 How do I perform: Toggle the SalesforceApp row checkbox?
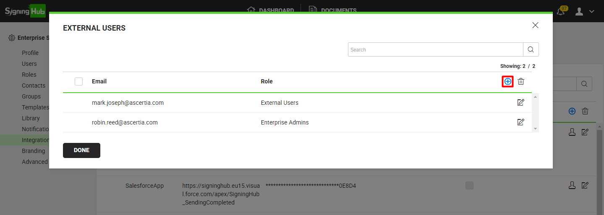click(x=469, y=185)
